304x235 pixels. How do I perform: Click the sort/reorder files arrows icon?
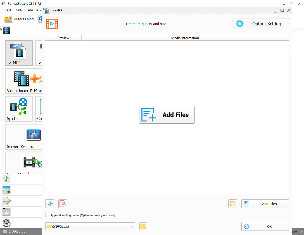(x=50, y=204)
